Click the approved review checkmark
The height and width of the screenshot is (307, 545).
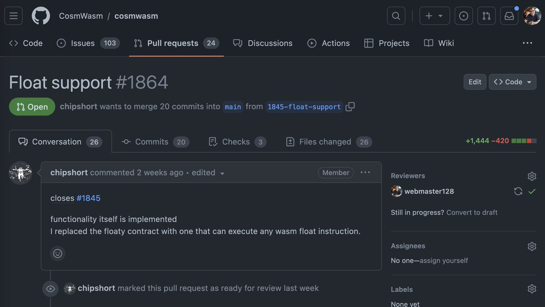pyautogui.click(x=532, y=191)
